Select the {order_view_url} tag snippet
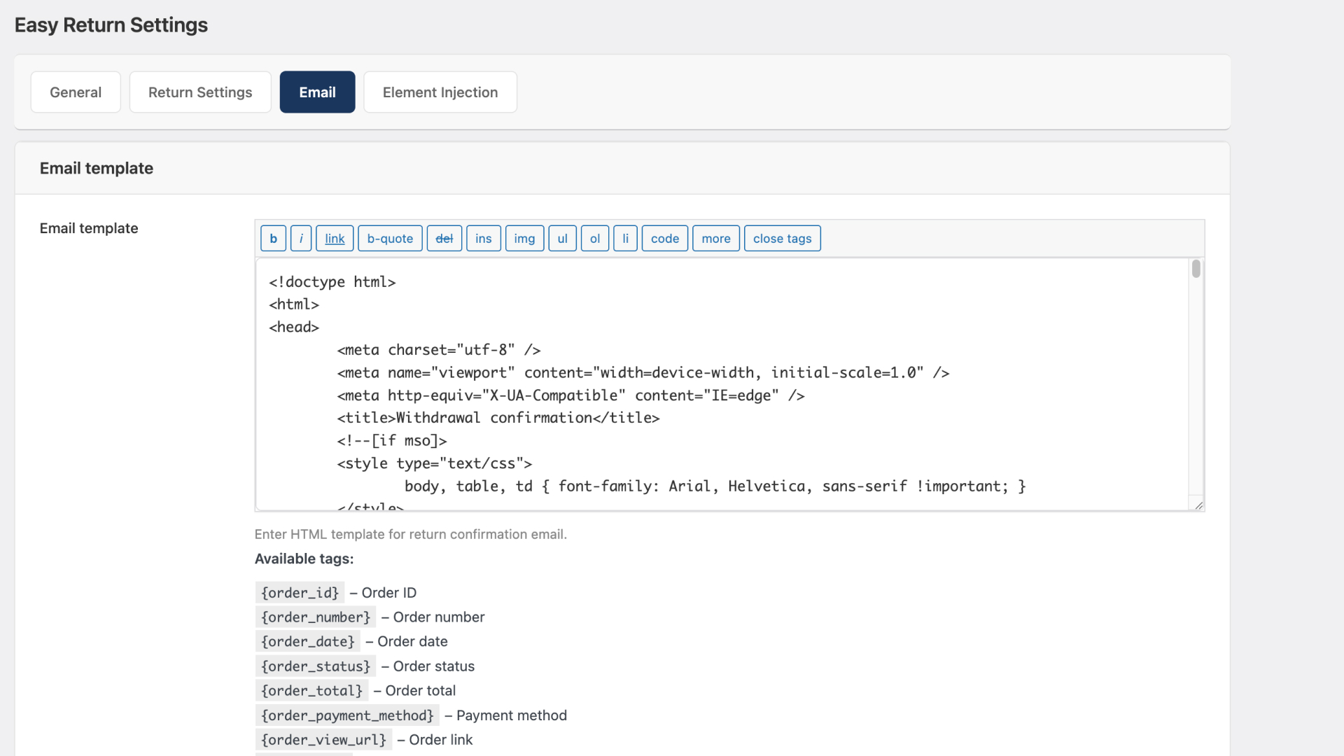The height and width of the screenshot is (756, 1344). pos(323,739)
